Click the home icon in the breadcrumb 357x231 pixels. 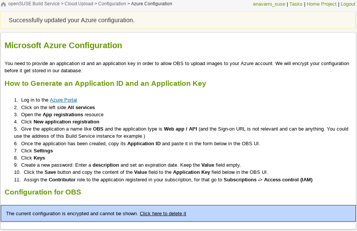pos(4,4)
